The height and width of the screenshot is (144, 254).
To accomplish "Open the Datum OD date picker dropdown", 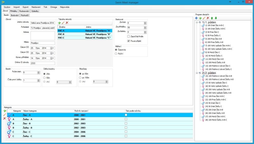I will 52,48.
